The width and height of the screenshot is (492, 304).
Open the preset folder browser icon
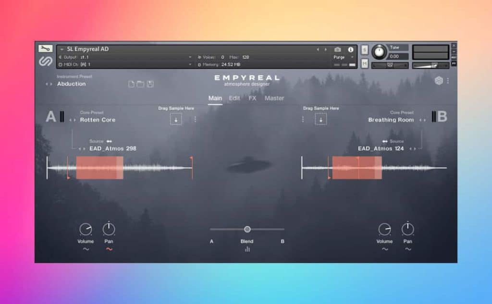point(140,84)
